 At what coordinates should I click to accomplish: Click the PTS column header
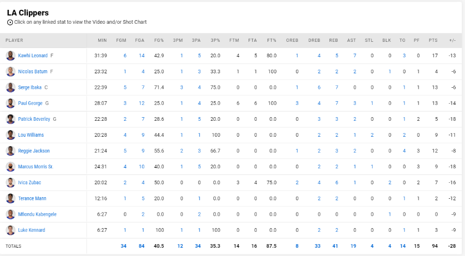433,40
